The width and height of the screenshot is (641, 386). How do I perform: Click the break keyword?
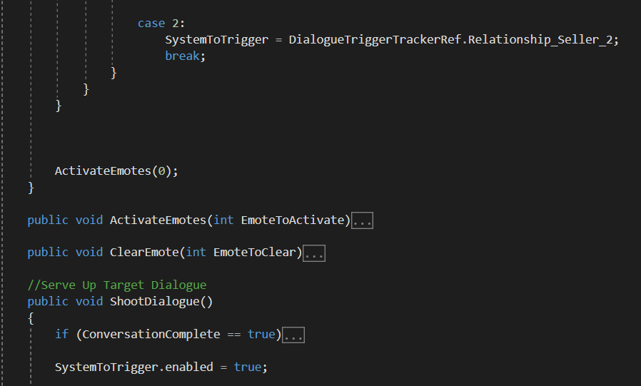[x=182, y=56]
